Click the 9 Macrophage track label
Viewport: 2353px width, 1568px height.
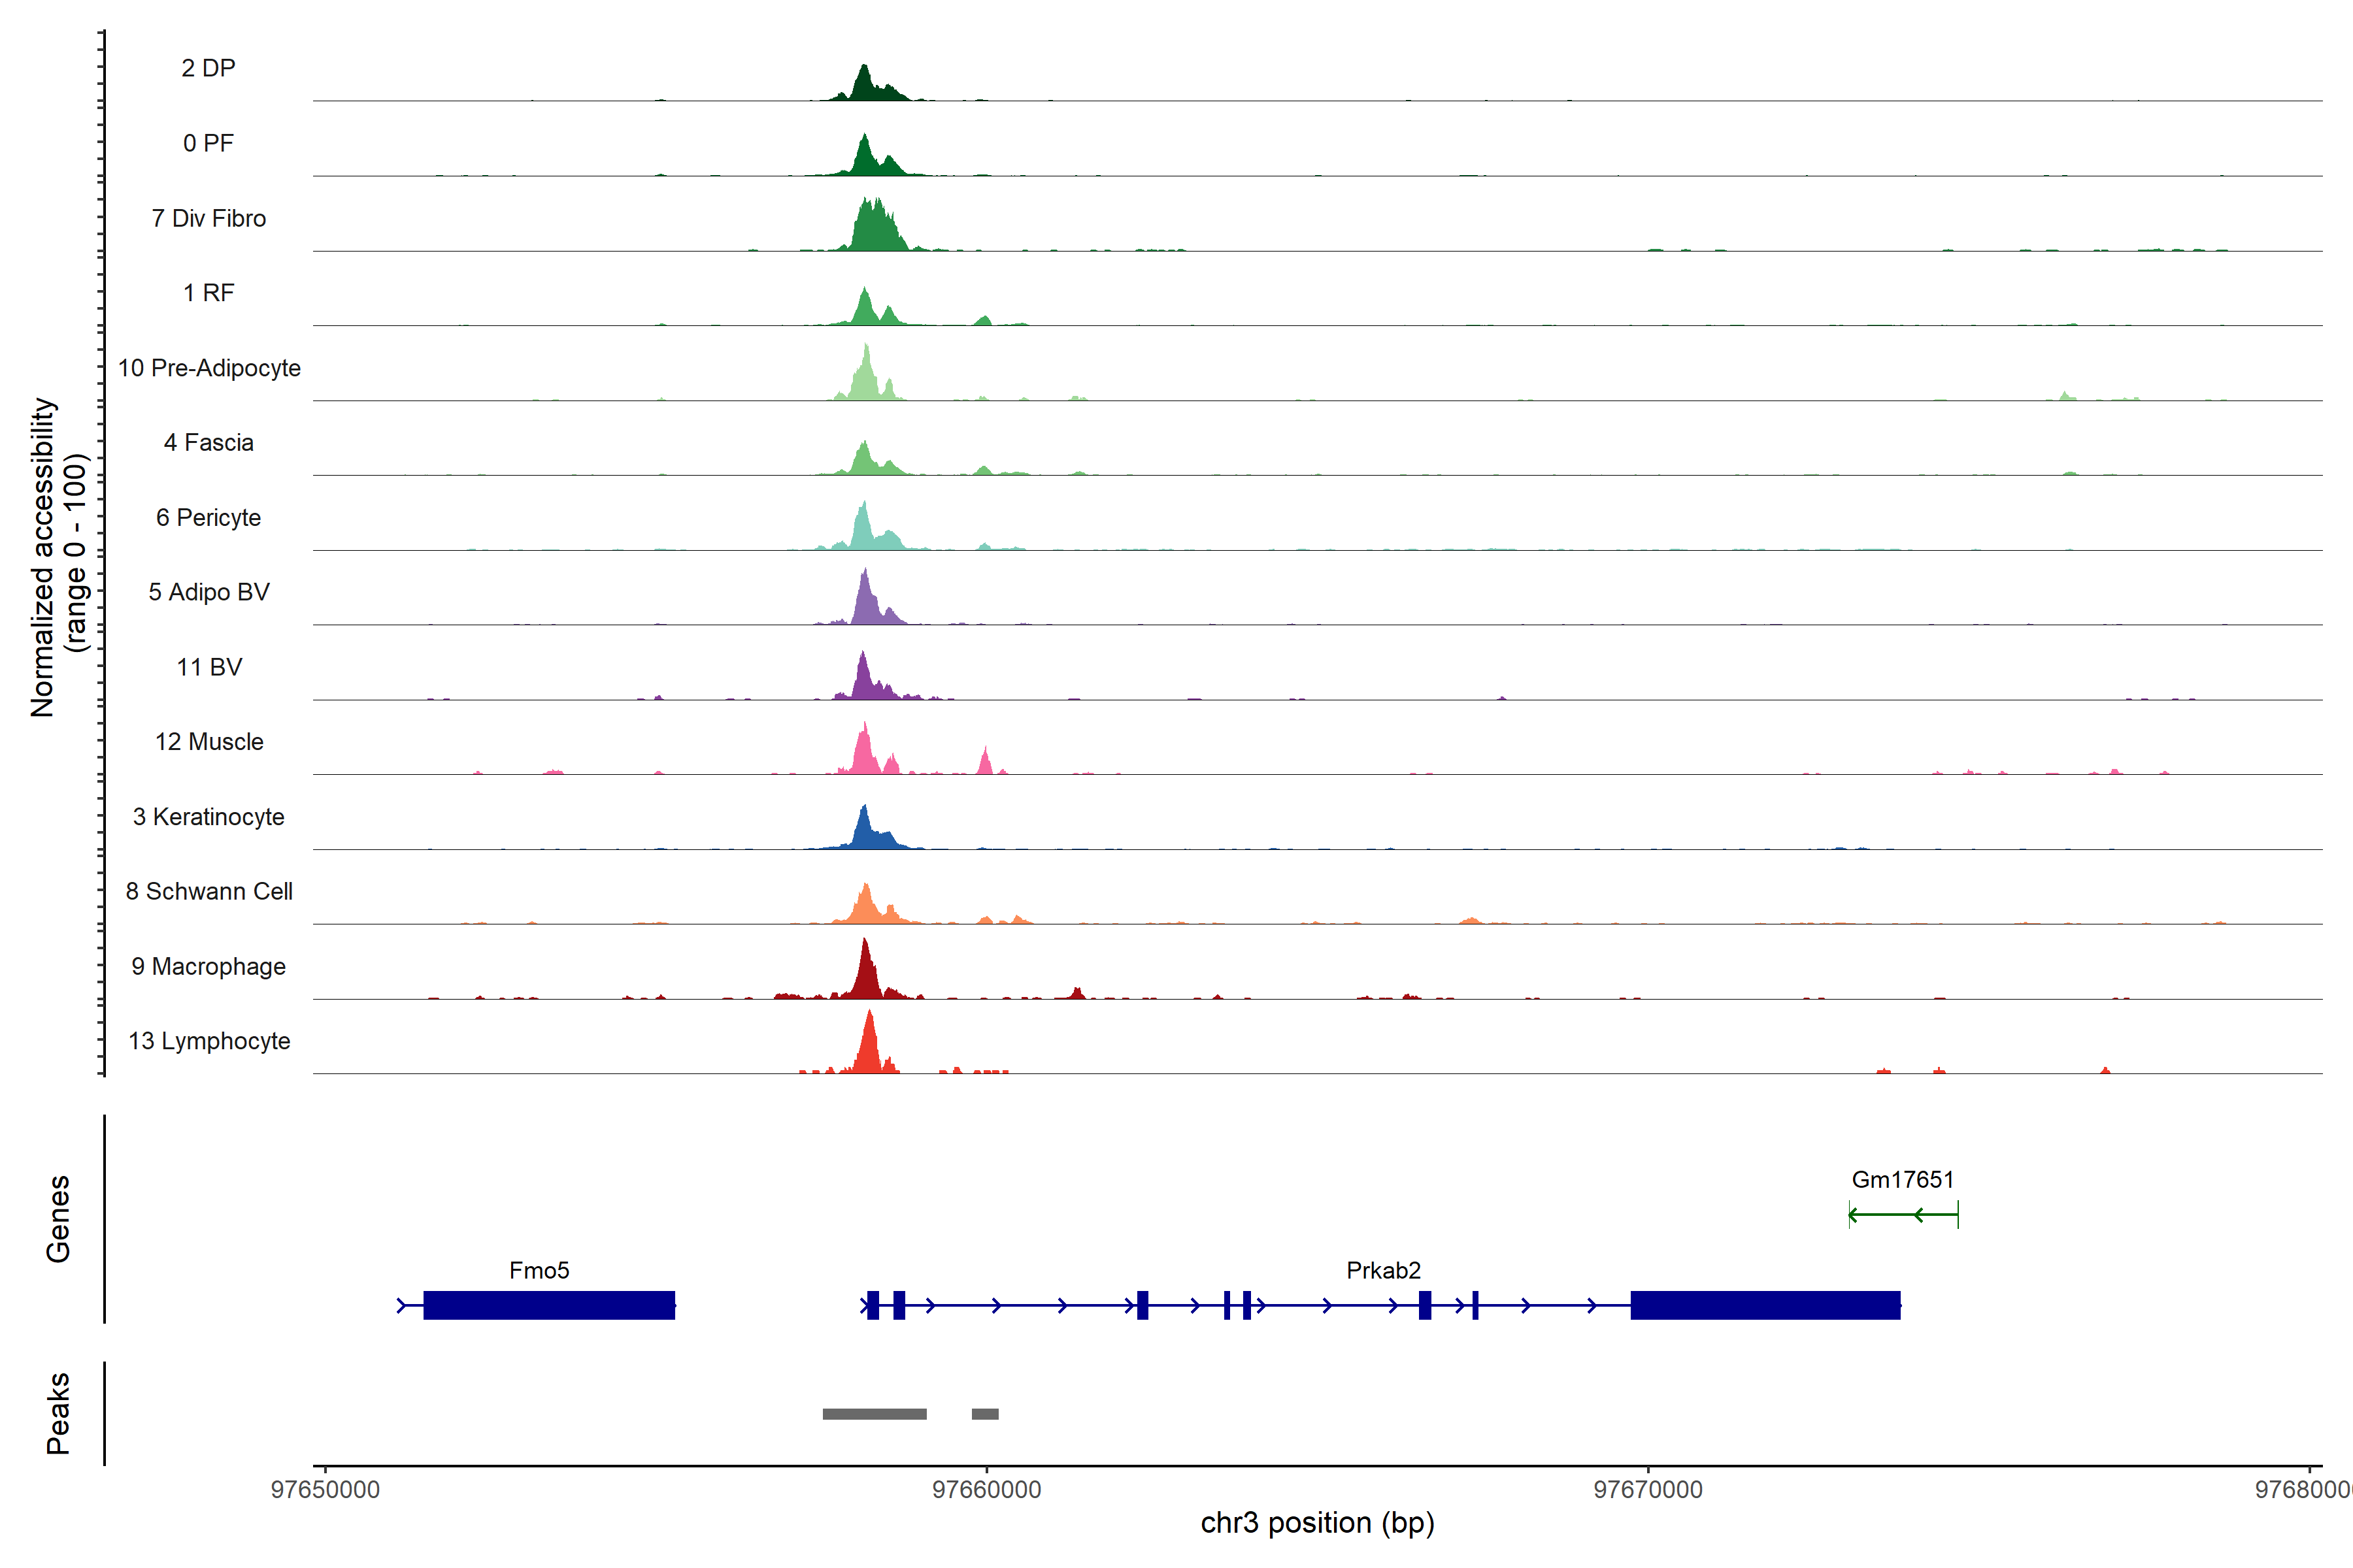point(208,966)
